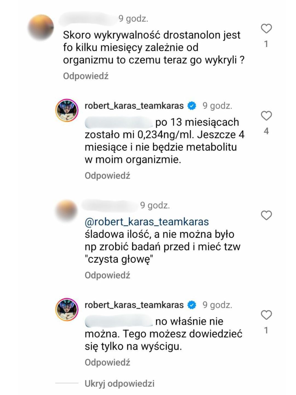
Task: Like the comment about drostanolon detectability
Action: [x=266, y=29]
